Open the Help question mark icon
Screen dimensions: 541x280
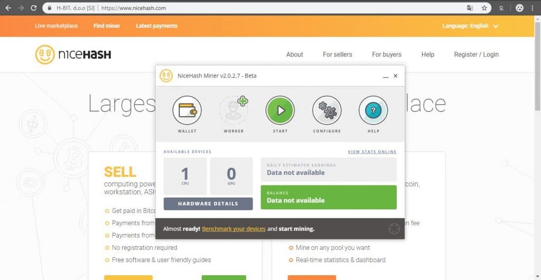[x=374, y=110]
